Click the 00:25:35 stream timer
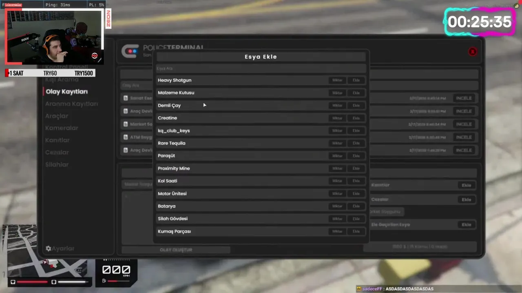This screenshot has width=522, height=293. (480, 22)
